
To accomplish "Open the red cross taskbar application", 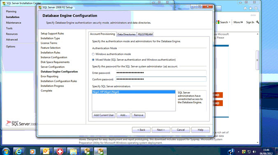I will click(x=60, y=151).
